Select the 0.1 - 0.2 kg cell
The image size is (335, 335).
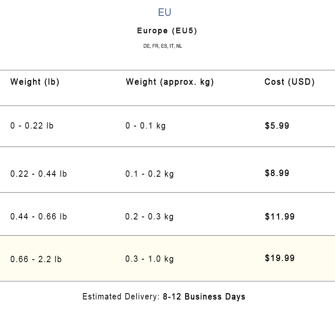pos(149,174)
